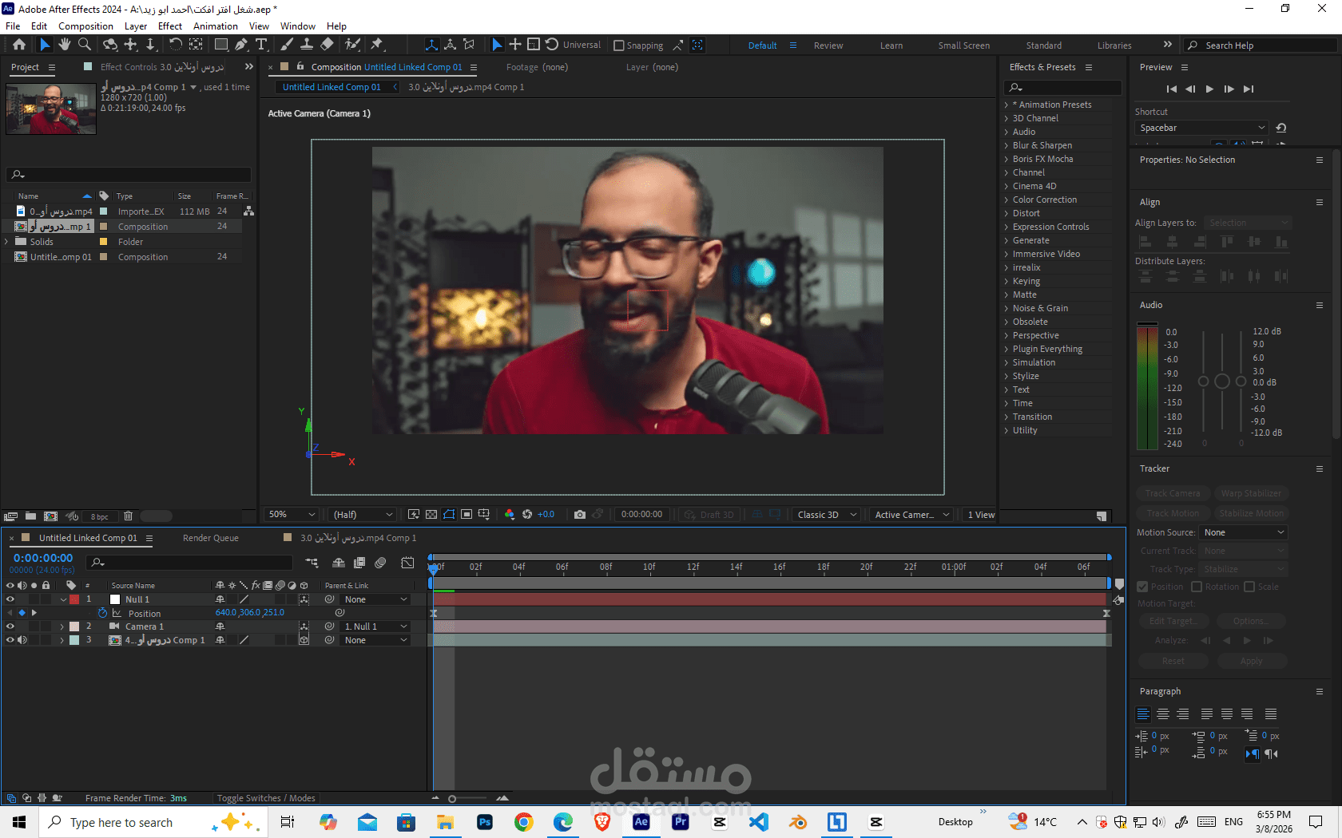The height and width of the screenshot is (838, 1342).
Task: Click the timeline zoom slider handle
Action: (x=452, y=798)
